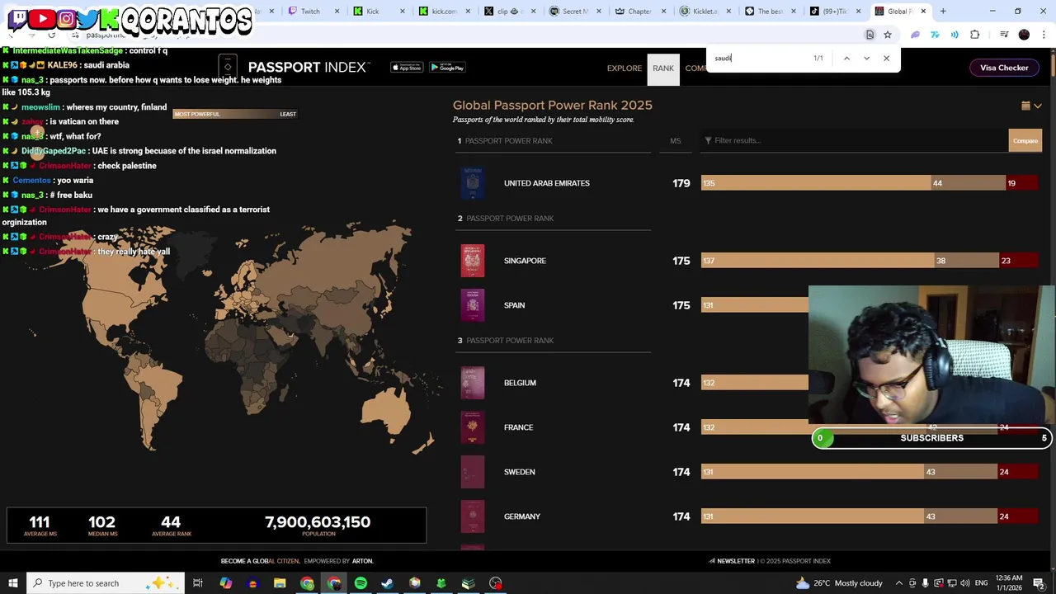Select BELGIUM country name

(x=520, y=383)
